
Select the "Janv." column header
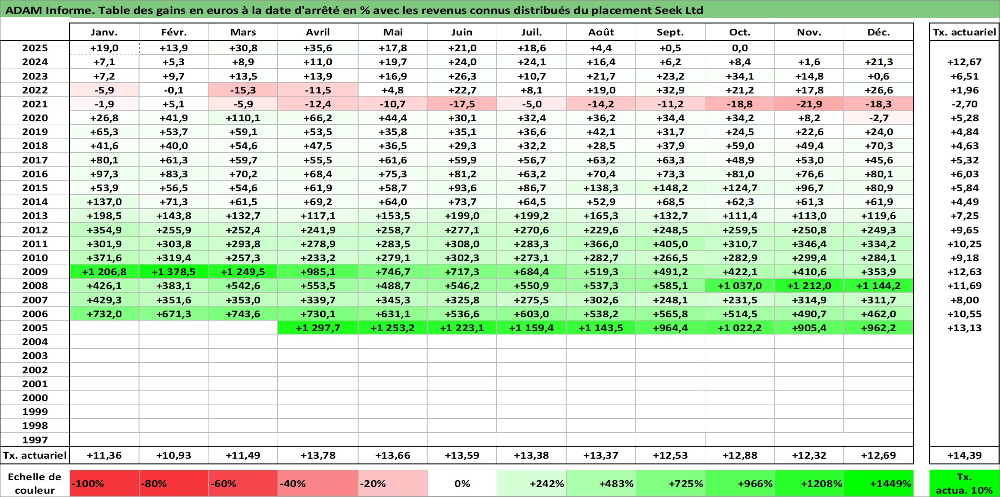pos(104,32)
